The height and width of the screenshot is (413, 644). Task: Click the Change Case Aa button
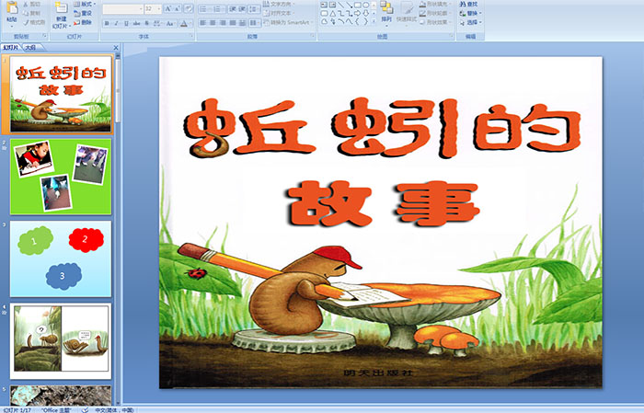[x=169, y=23]
